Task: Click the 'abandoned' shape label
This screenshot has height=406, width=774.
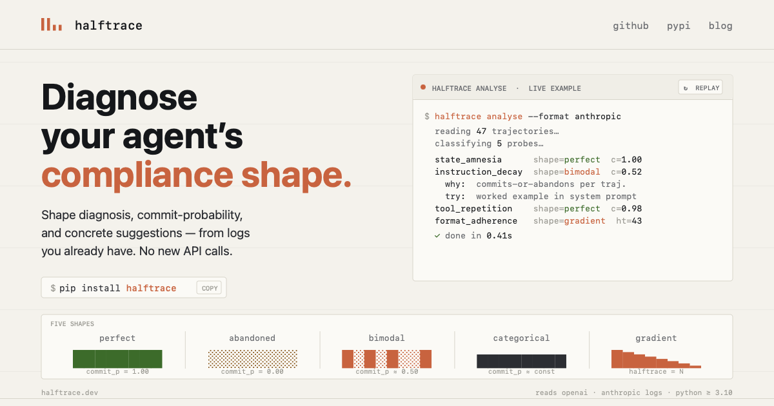Action: click(252, 338)
